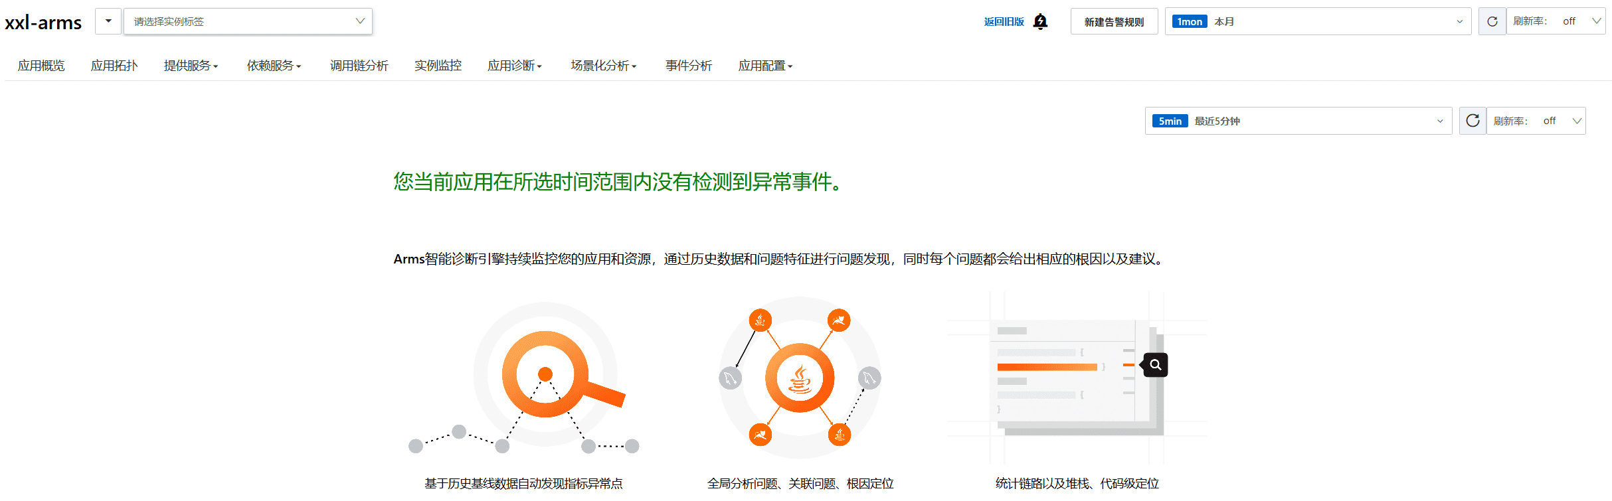
Task: Switch to 调用链分析 tab
Action: click(359, 66)
